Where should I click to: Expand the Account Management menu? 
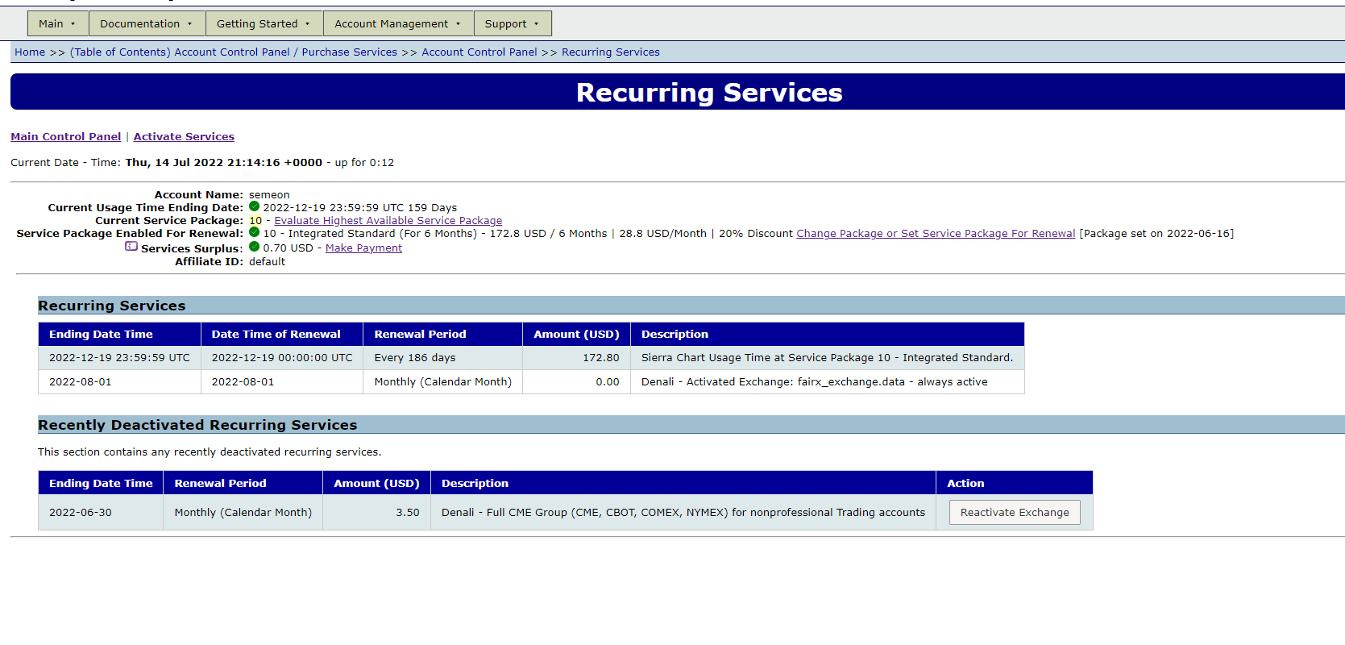coord(398,23)
